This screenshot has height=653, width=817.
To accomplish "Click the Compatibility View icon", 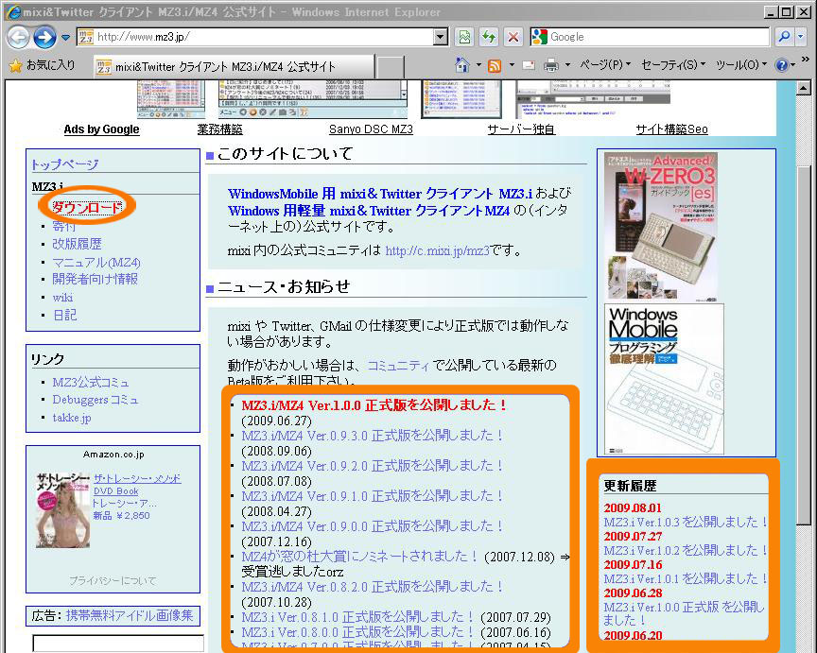I will click(464, 37).
